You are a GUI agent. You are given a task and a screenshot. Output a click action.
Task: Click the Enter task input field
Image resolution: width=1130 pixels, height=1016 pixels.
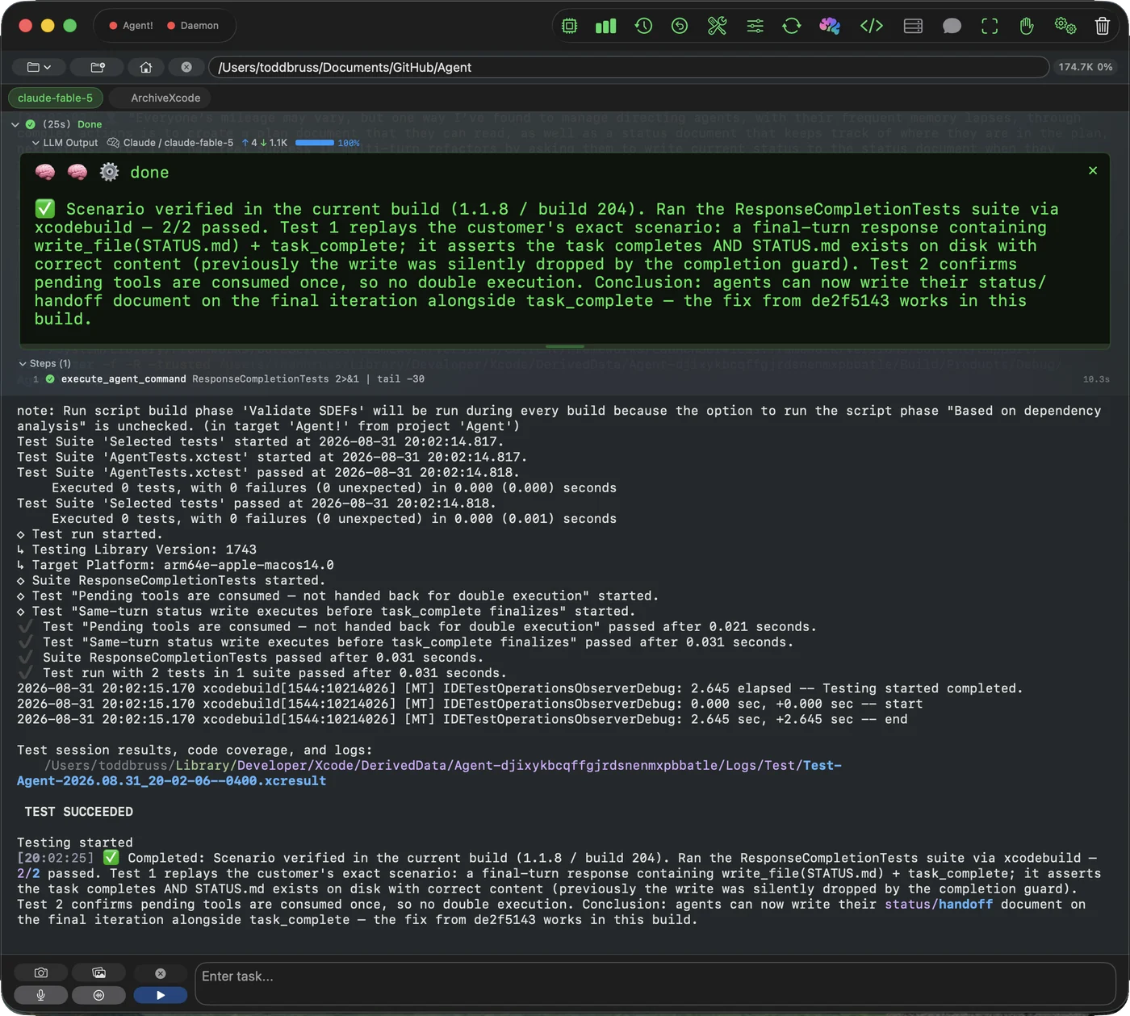(x=655, y=983)
